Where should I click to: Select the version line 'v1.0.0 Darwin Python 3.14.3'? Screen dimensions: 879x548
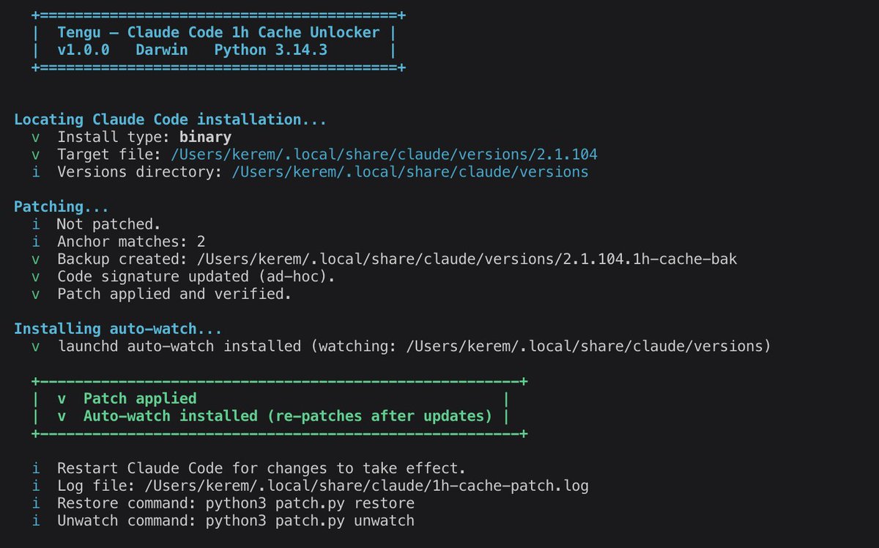point(192,51)
